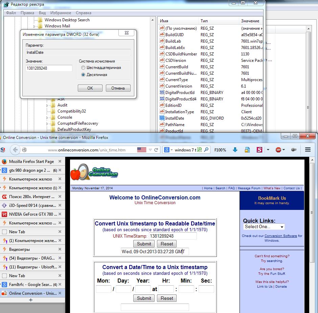318x313 pixels.
Task: Open the Вид menu
Action: point(42,13)
